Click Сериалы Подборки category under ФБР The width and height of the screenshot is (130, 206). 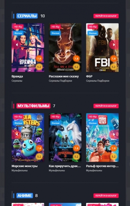point(98,81)
